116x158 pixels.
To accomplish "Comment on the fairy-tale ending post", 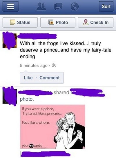I will point(50,78).
